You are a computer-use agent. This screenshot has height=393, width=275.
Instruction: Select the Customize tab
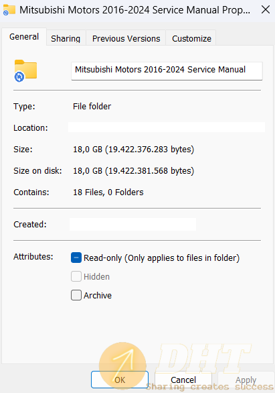point(191,39)
